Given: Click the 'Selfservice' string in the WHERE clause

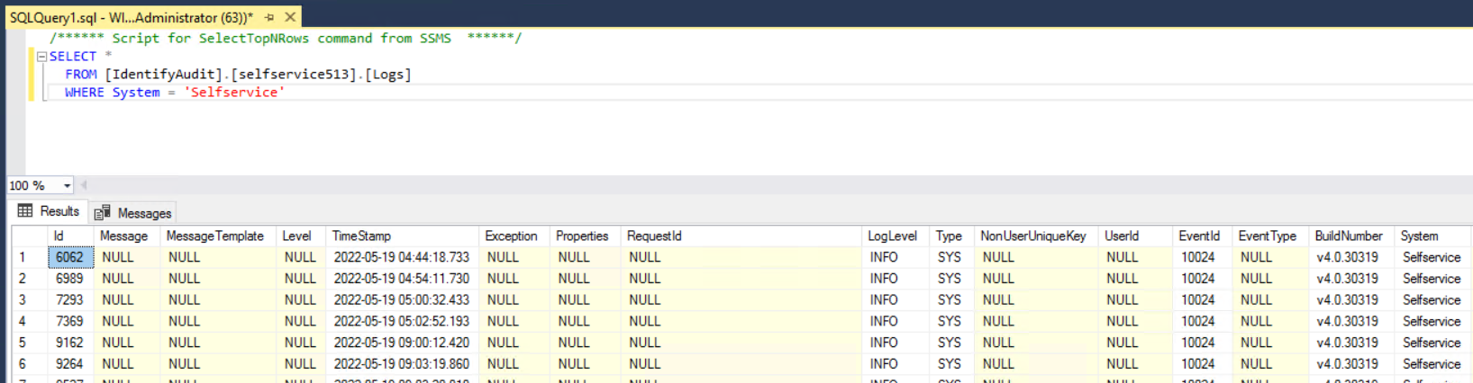Looking at the screenshot, I should coord(234,93).
